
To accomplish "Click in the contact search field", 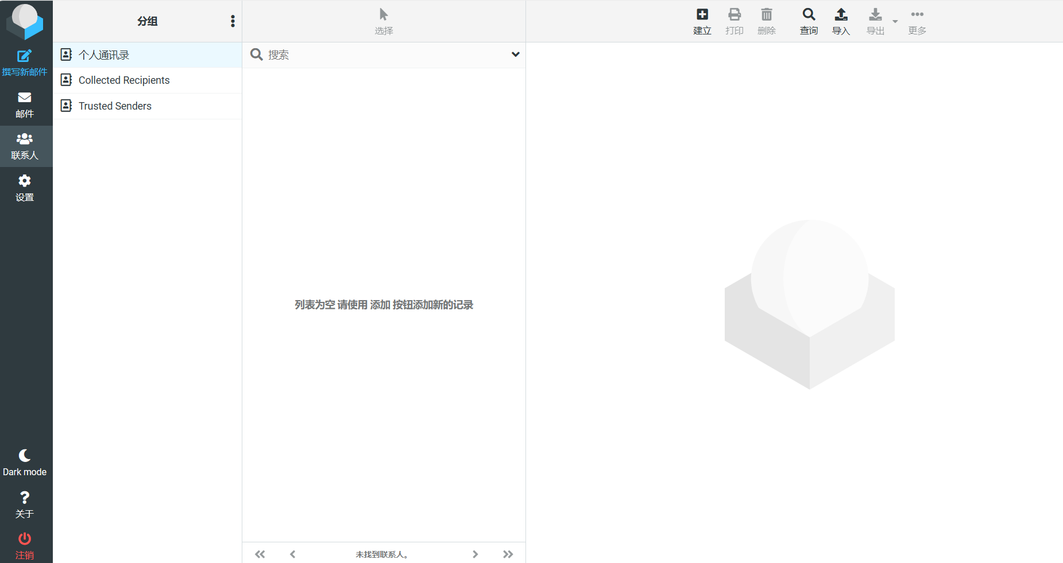I will click(385, 55).
